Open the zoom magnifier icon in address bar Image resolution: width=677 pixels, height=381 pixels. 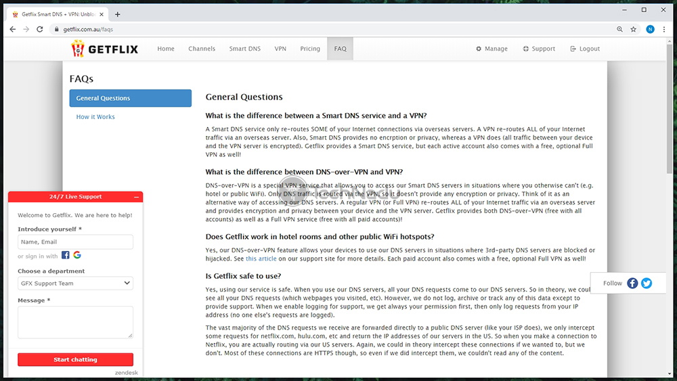coord(619,29)
